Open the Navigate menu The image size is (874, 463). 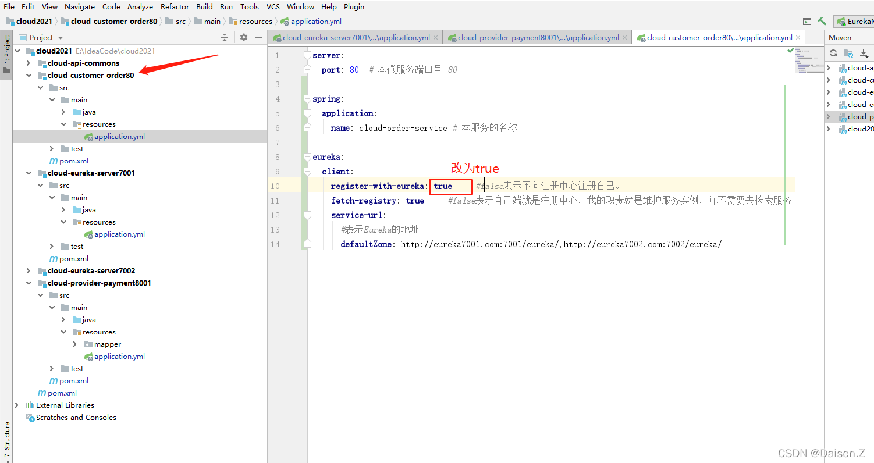(x=80, y=6)
